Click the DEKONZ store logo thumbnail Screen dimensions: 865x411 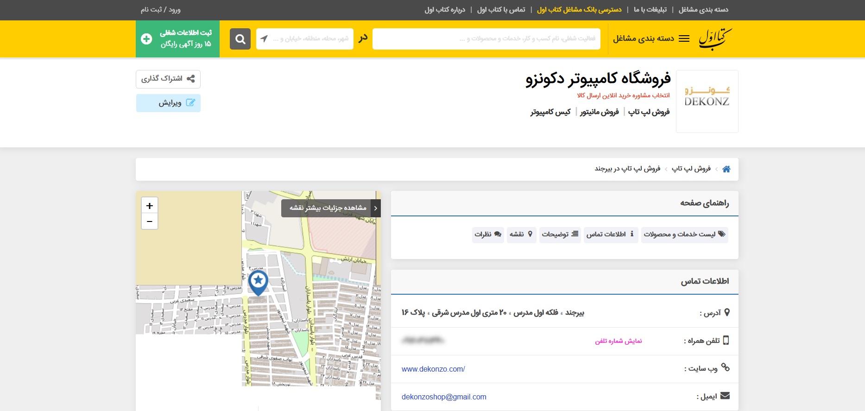pyautogui.click(x=707, y=101)
